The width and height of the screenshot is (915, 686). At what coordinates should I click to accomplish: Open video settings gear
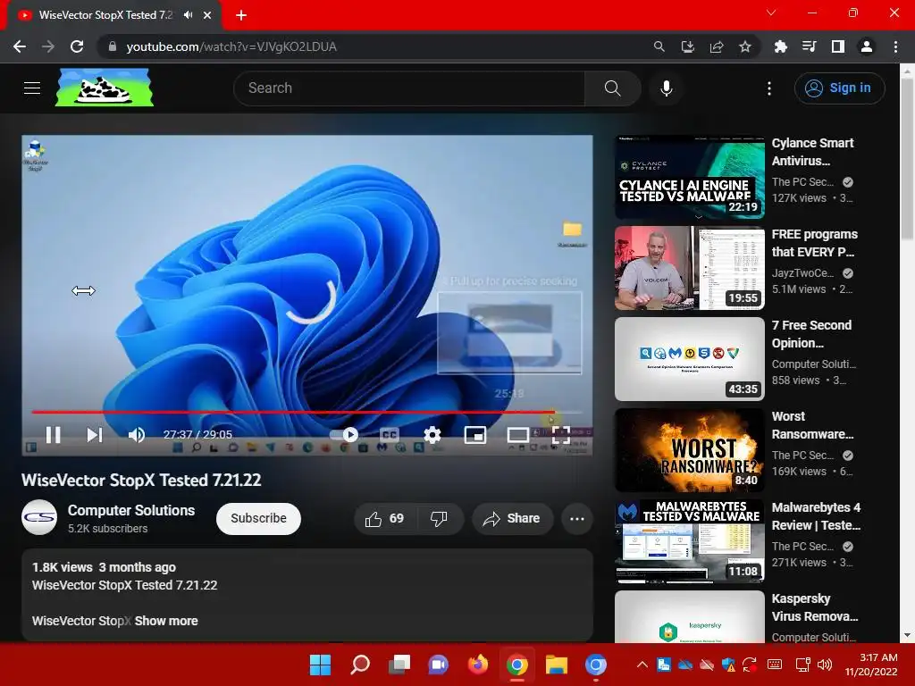(432, 435)
